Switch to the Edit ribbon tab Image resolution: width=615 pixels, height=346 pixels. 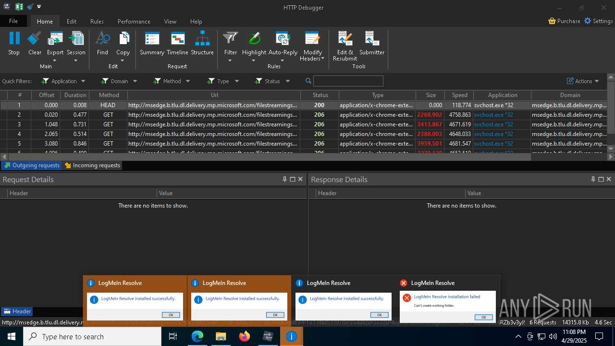pyautogui.click(x=72, y=21)
